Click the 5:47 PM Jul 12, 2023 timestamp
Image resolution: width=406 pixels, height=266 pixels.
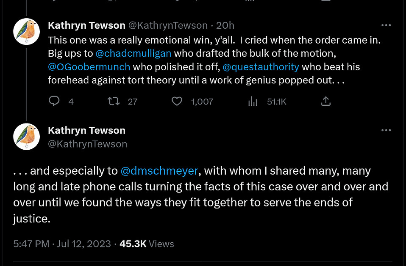tap(62, 244)
